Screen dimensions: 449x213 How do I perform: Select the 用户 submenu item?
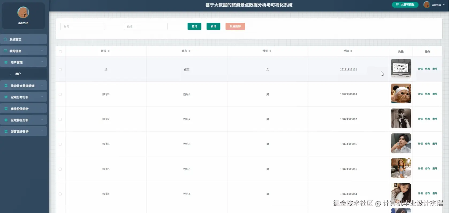click(x=24, y=74)
